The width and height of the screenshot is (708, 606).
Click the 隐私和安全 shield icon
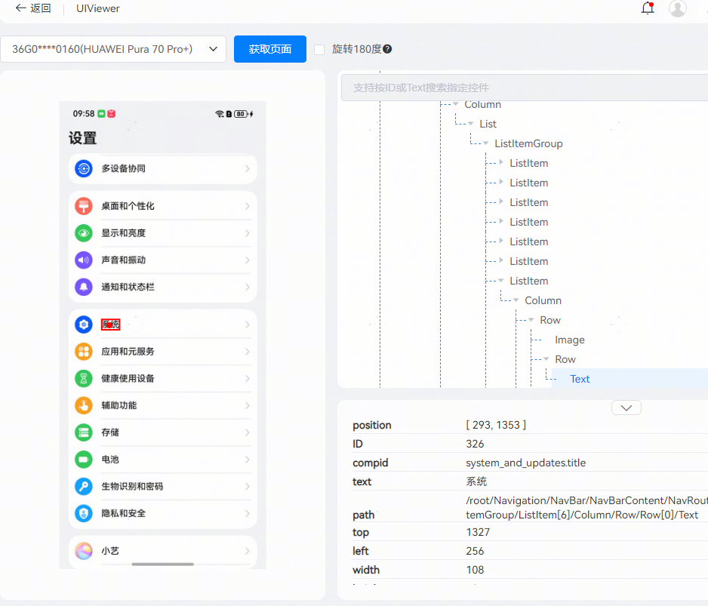[84, 514]
